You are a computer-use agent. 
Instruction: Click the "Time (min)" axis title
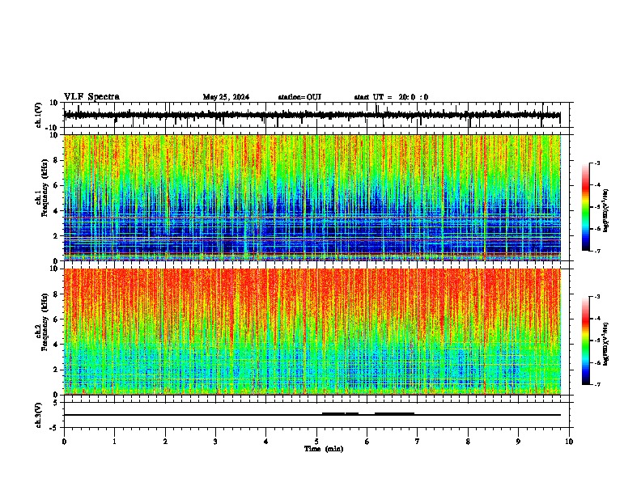pos(324,449)
